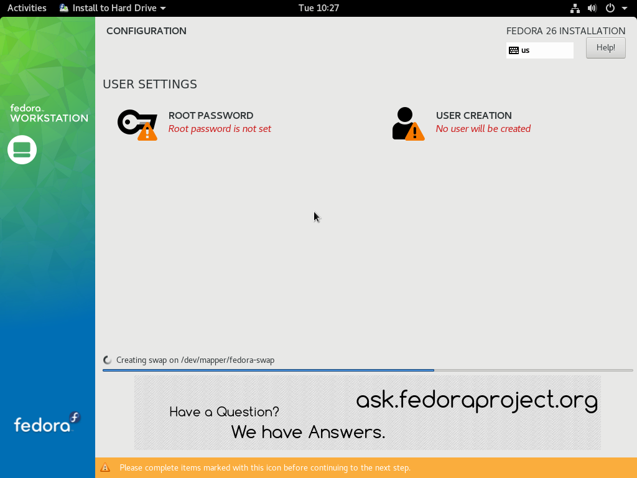Click the keyboard layout icon
The height and width of the screenshot is (478, 637).
click(514, 50)
